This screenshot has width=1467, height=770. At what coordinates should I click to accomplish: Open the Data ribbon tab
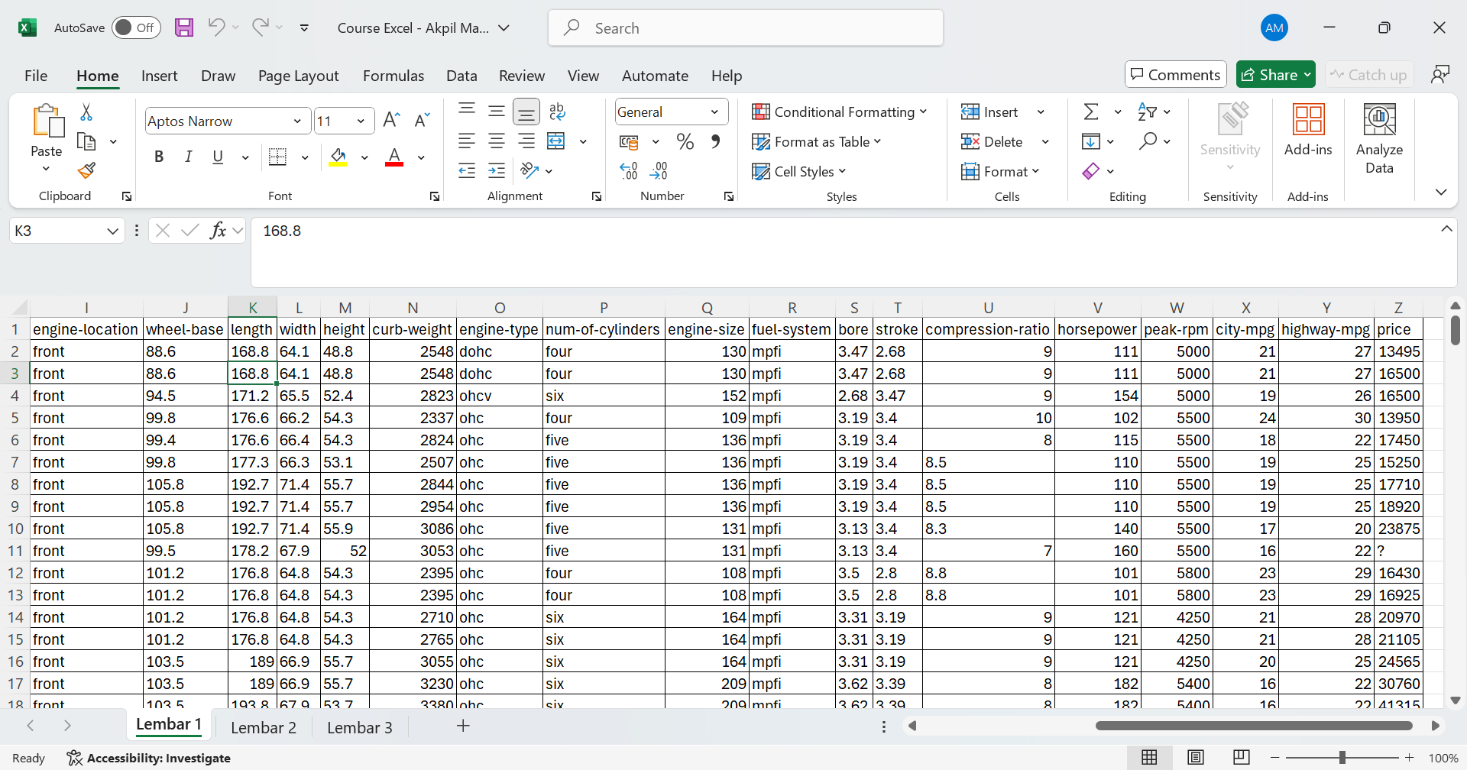(461, 76)
